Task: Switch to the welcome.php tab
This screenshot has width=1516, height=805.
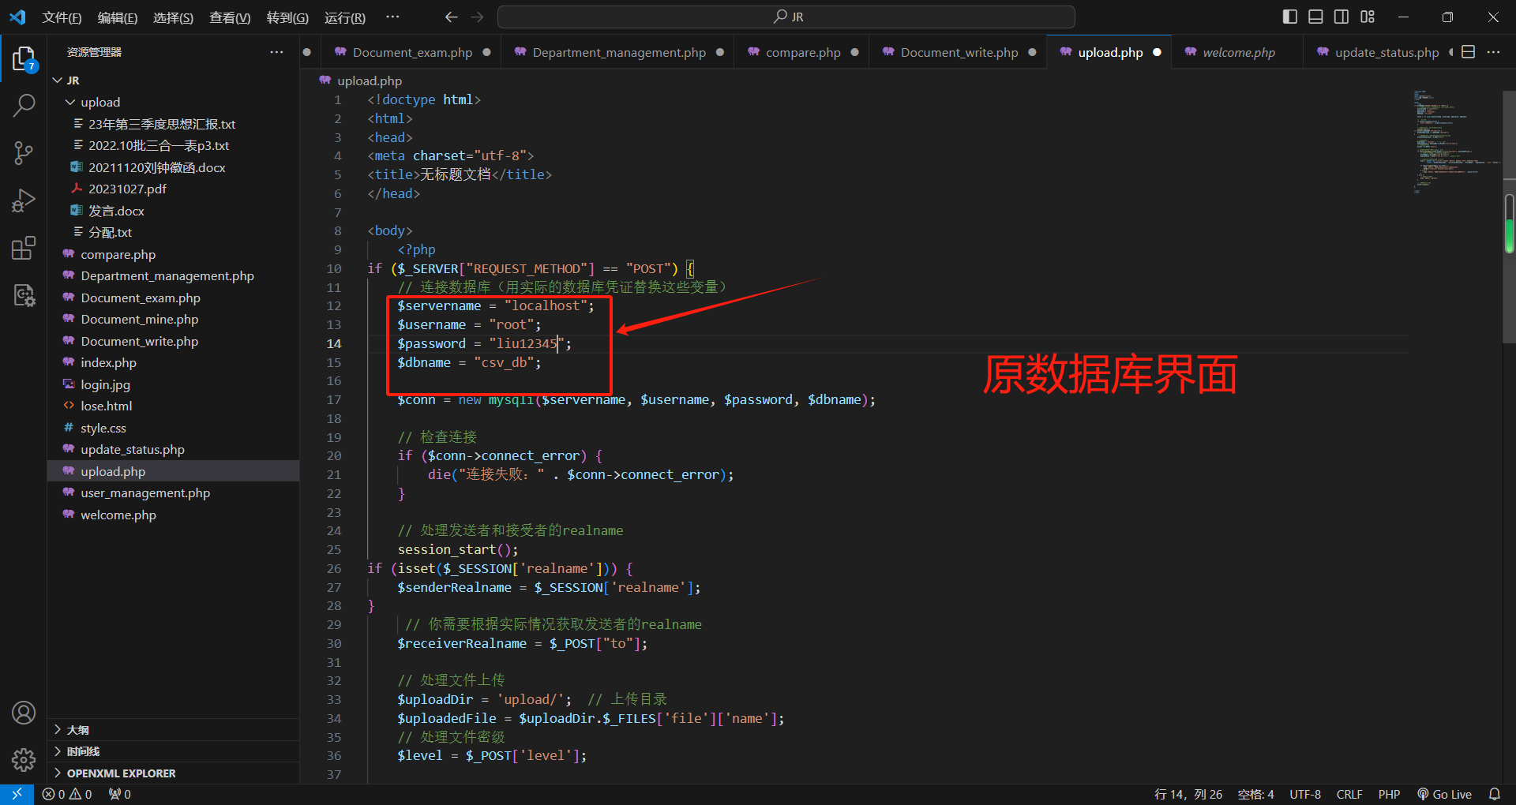Action: click(x=1239, y=52)
